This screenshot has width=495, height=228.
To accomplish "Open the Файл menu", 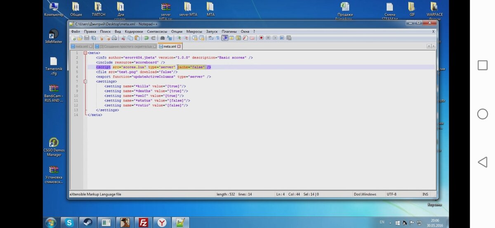I will click(75, 32).
